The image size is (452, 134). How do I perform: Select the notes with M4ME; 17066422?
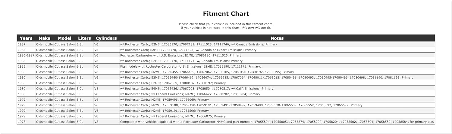point(190,94)
